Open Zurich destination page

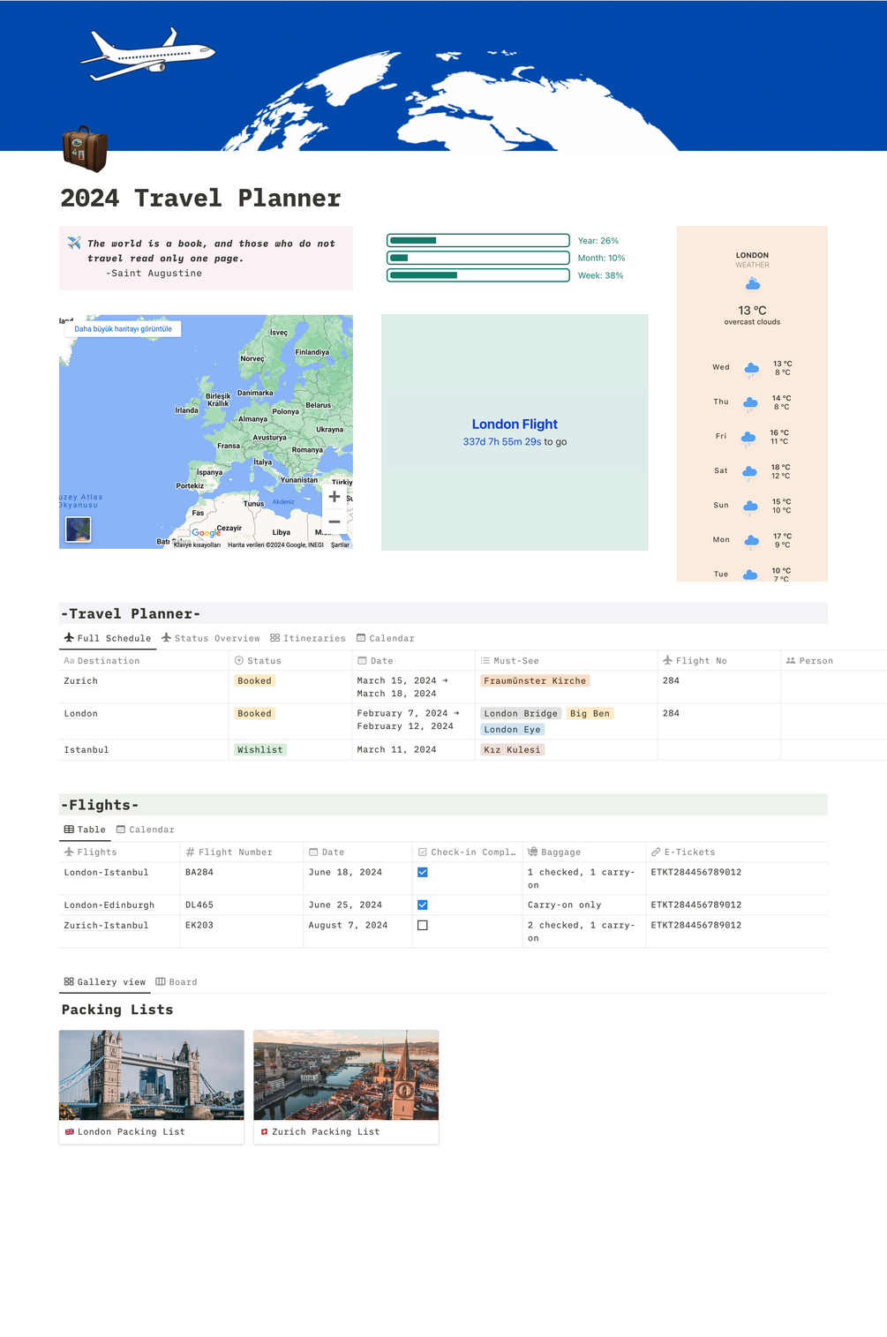[80, 681]
